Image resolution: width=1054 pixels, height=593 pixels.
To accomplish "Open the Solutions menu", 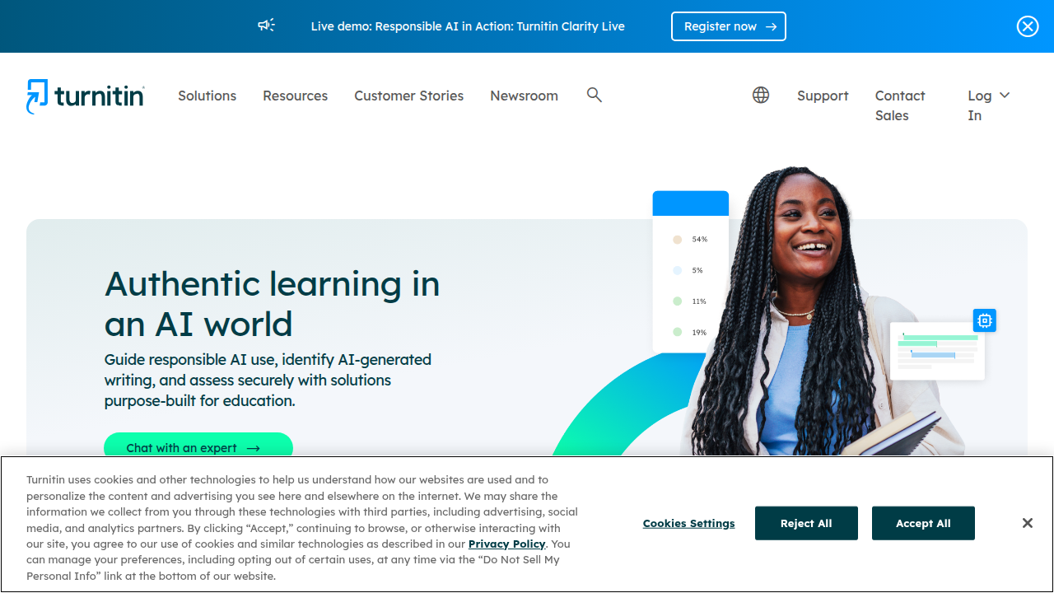I will point(208,96).
